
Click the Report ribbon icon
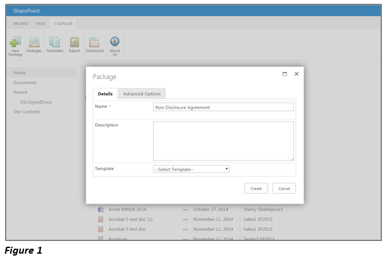pos(74,42)
